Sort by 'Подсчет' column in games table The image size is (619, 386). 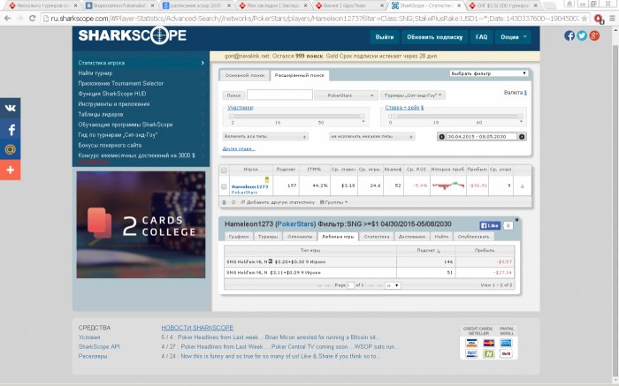click(426, 250)
